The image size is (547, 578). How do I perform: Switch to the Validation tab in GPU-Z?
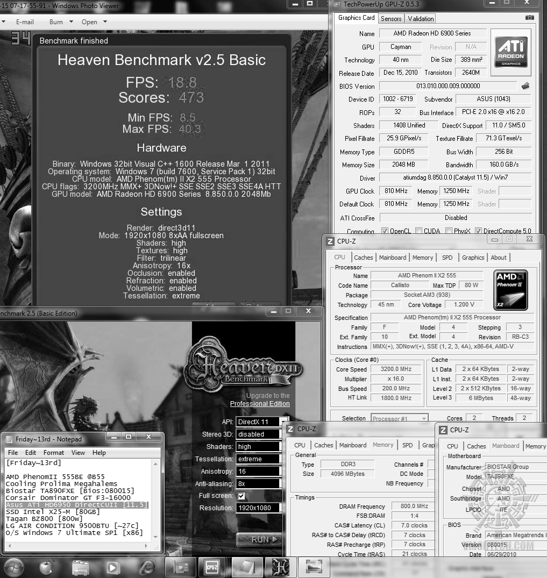pyautogui.click(x=421, y=18)
